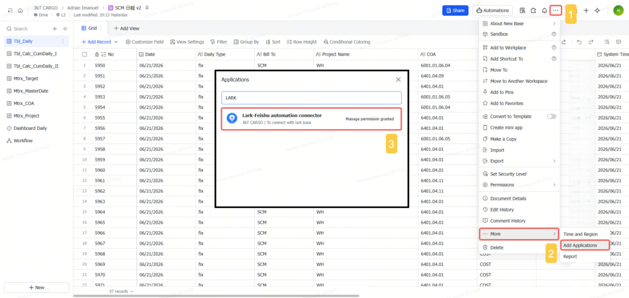Expand the Export submenu
629x298 pixels.
[x=520, y=161]
